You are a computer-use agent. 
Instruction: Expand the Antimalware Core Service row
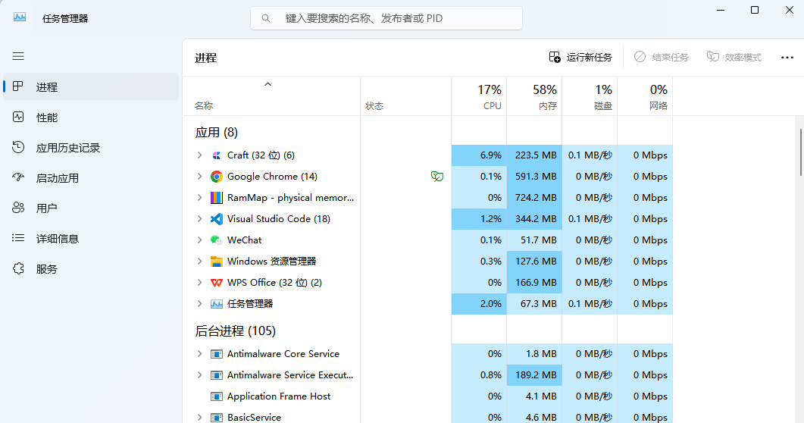click(200, 354)
